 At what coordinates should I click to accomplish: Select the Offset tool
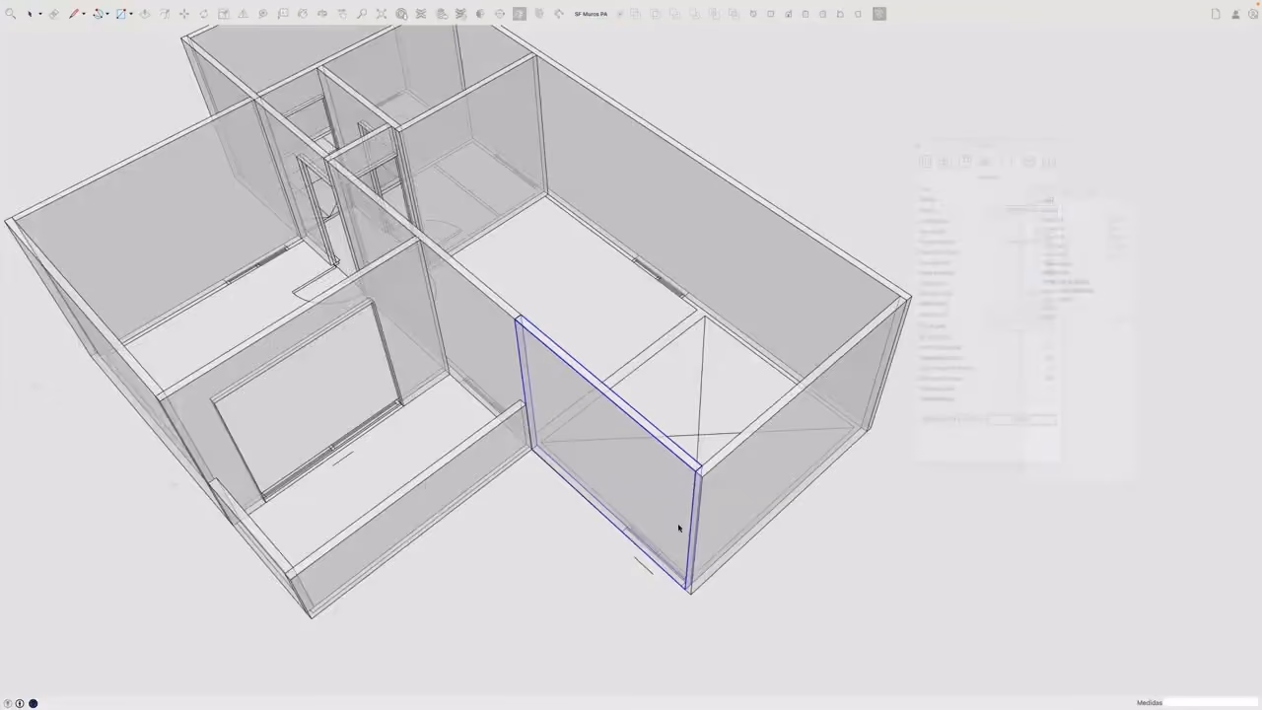pos(165,14)
